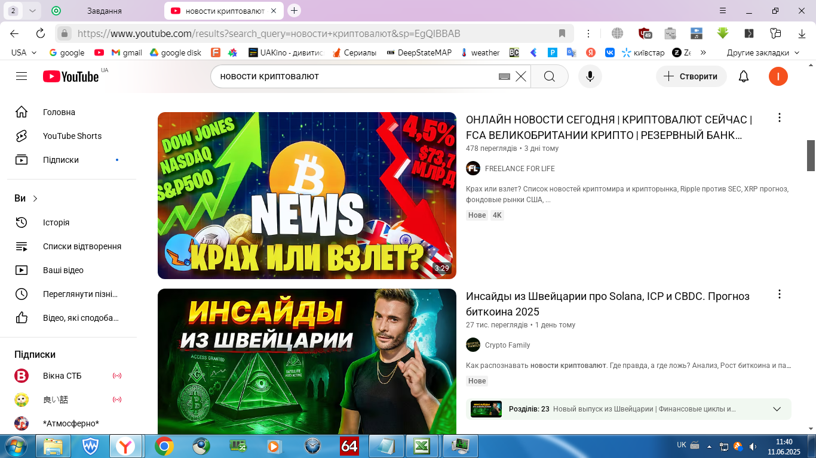Open the tab list dropdown arrow

coord(32,11)
